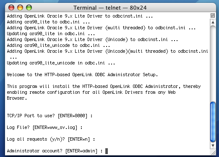Click the Adding ora90_lite to odbc.ini line

(x=48, y=22)
